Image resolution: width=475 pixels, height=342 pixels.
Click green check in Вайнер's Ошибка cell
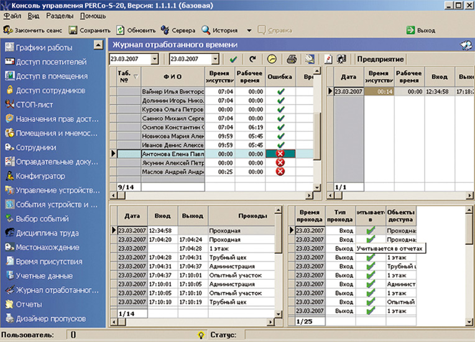280,91
